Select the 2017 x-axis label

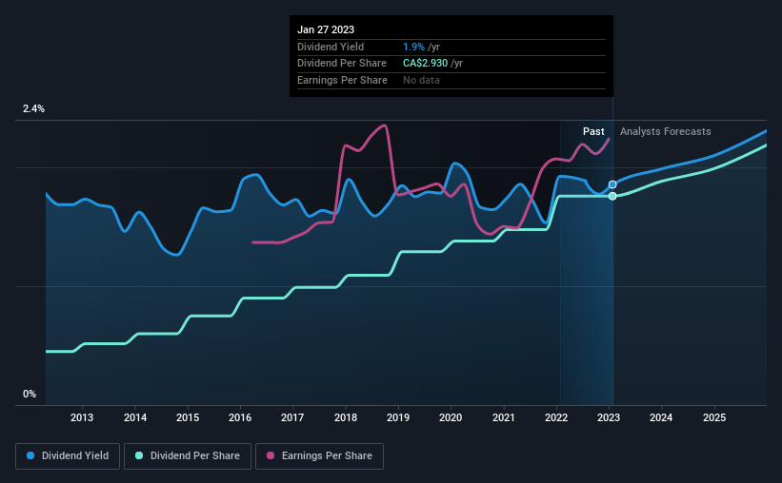tap(292, 417)
